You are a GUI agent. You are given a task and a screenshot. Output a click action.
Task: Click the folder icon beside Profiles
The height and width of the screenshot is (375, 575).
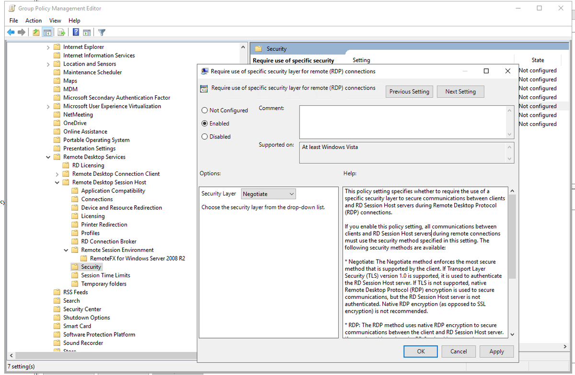click(x=75, y=233)
